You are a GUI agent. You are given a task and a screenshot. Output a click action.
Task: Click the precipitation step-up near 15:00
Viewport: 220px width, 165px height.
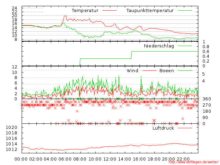[x=132, y=55]
